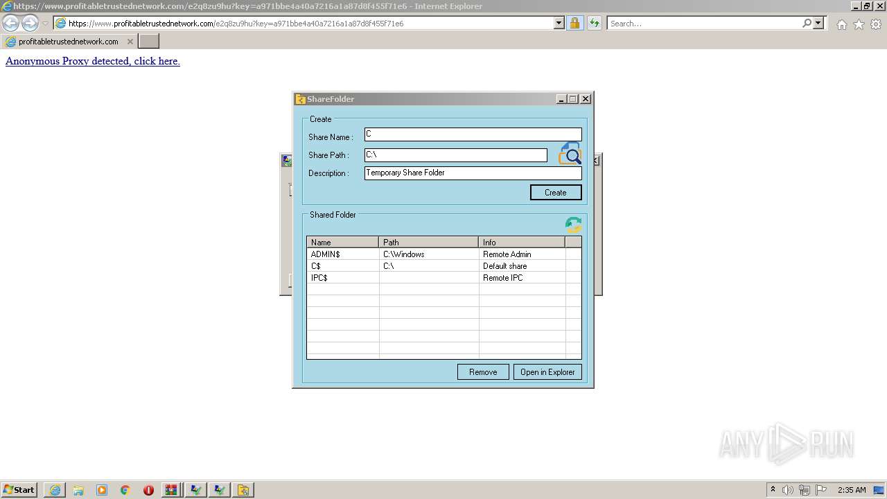The width and height of the screenshot is (887, 499).
Task: Click the browser address bar URL
Action: pyautogui.click(x=236, y=24)
